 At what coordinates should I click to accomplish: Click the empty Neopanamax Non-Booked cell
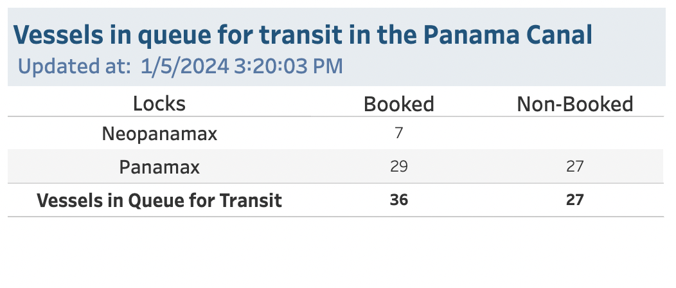574,134
